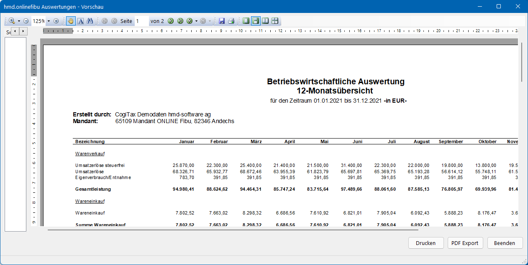Go to the next page with green arrow
This screenshot has width=528, height=265.
171,20
